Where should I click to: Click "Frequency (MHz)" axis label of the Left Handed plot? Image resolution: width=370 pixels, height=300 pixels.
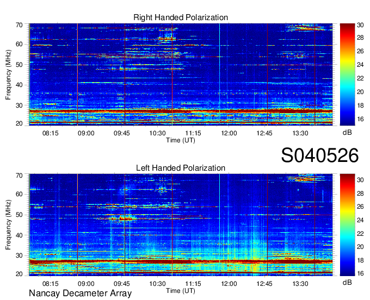[8, 224]
